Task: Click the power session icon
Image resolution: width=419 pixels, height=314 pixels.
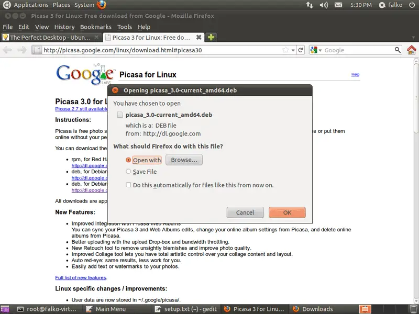Action: click(412, 5)
